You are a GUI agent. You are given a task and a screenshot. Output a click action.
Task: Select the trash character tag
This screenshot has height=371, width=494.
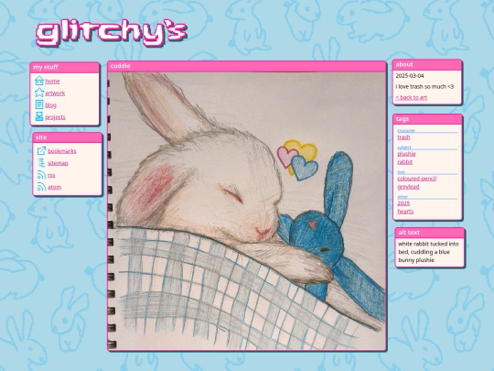[403, 137]
